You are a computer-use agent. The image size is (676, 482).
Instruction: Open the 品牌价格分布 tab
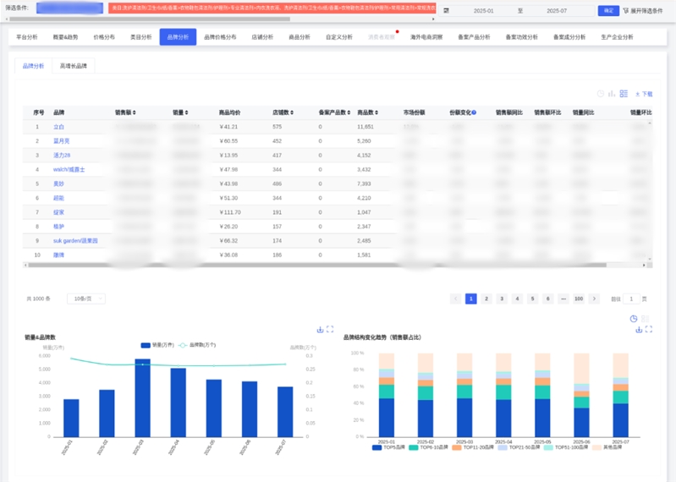(220, 37)
